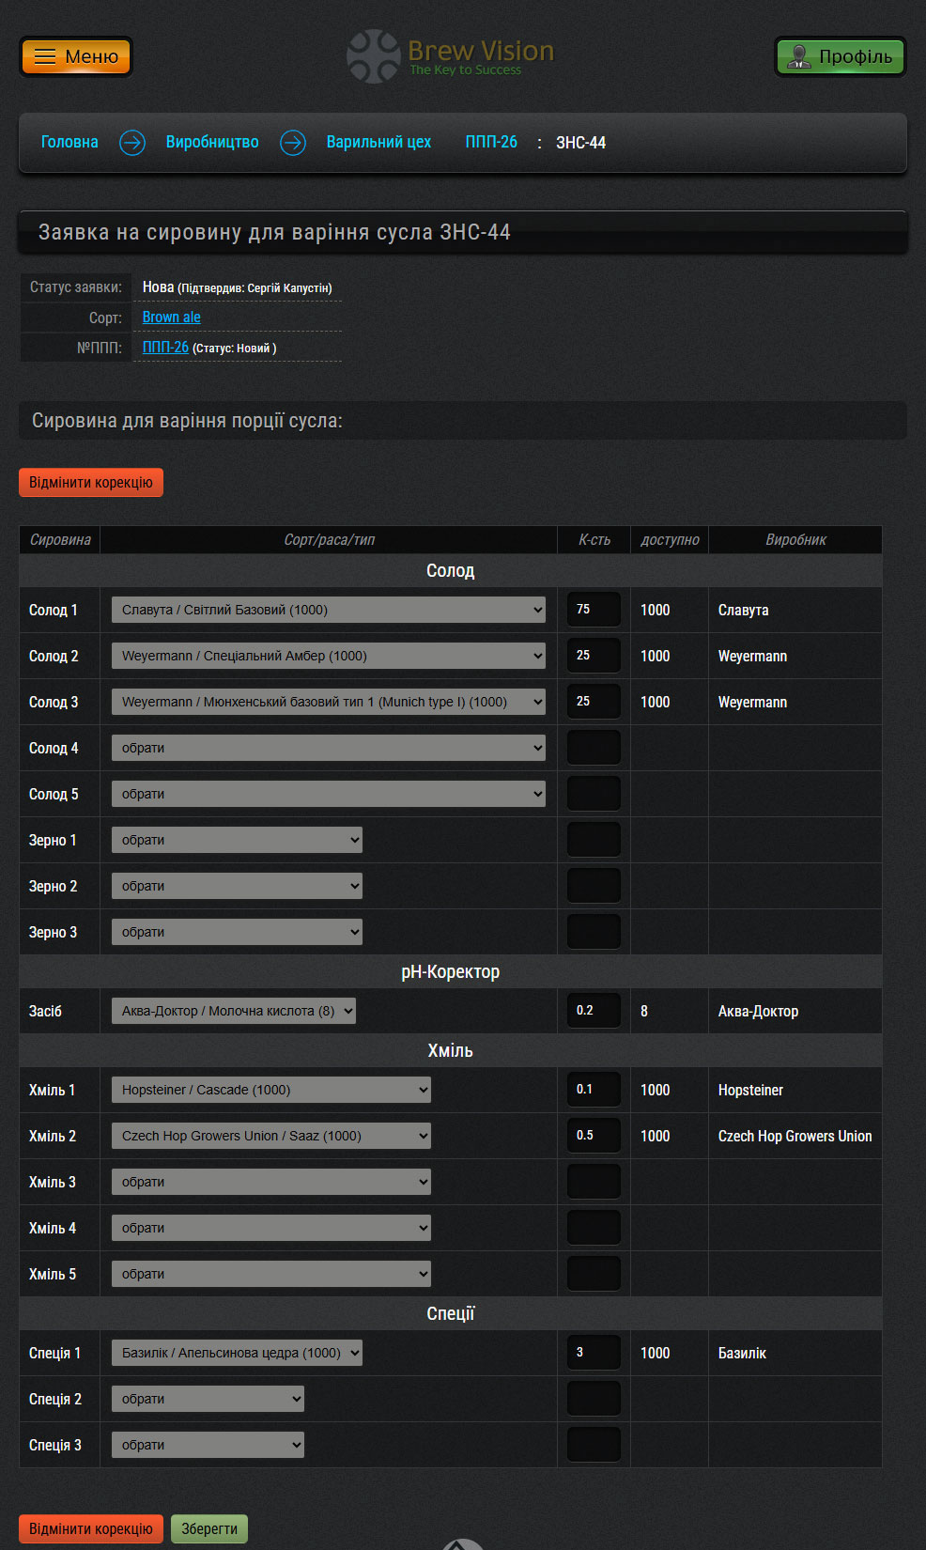Screen dimensions: 926x1550
Task: Open the Виробництво breadcrumb link
Action: pyautogui.click(x=212, y=143)
